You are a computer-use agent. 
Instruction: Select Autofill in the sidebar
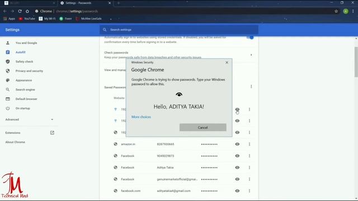20,52
